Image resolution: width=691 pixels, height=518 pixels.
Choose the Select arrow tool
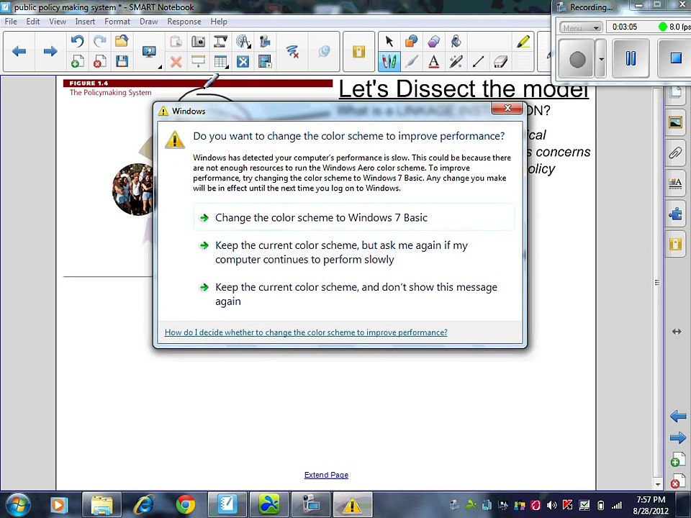pyautogui.click(x=389, y=42)
